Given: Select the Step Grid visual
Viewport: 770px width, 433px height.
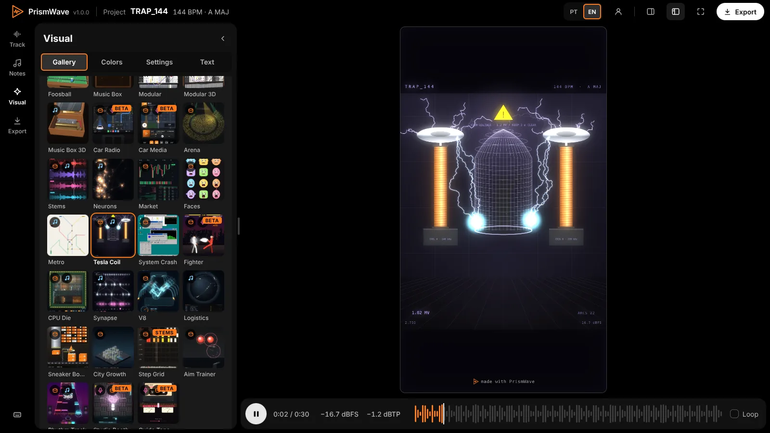Looking at the screenshot, I should pyautogui.click(x=158, y=352).
